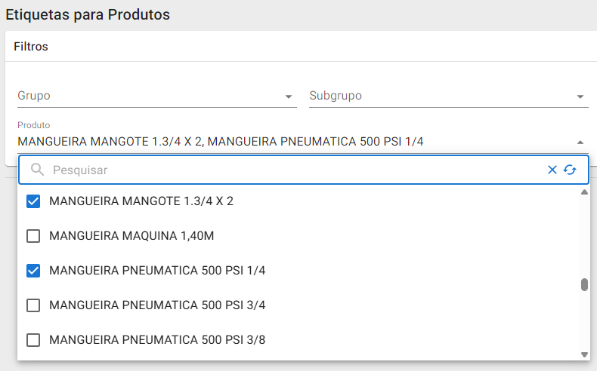Viewport: 597px width, 371px height.
Task: Choose the MANGUEIRA PNEUMATICA 500 PSI 3/8 item text
Action: [157, 340]
